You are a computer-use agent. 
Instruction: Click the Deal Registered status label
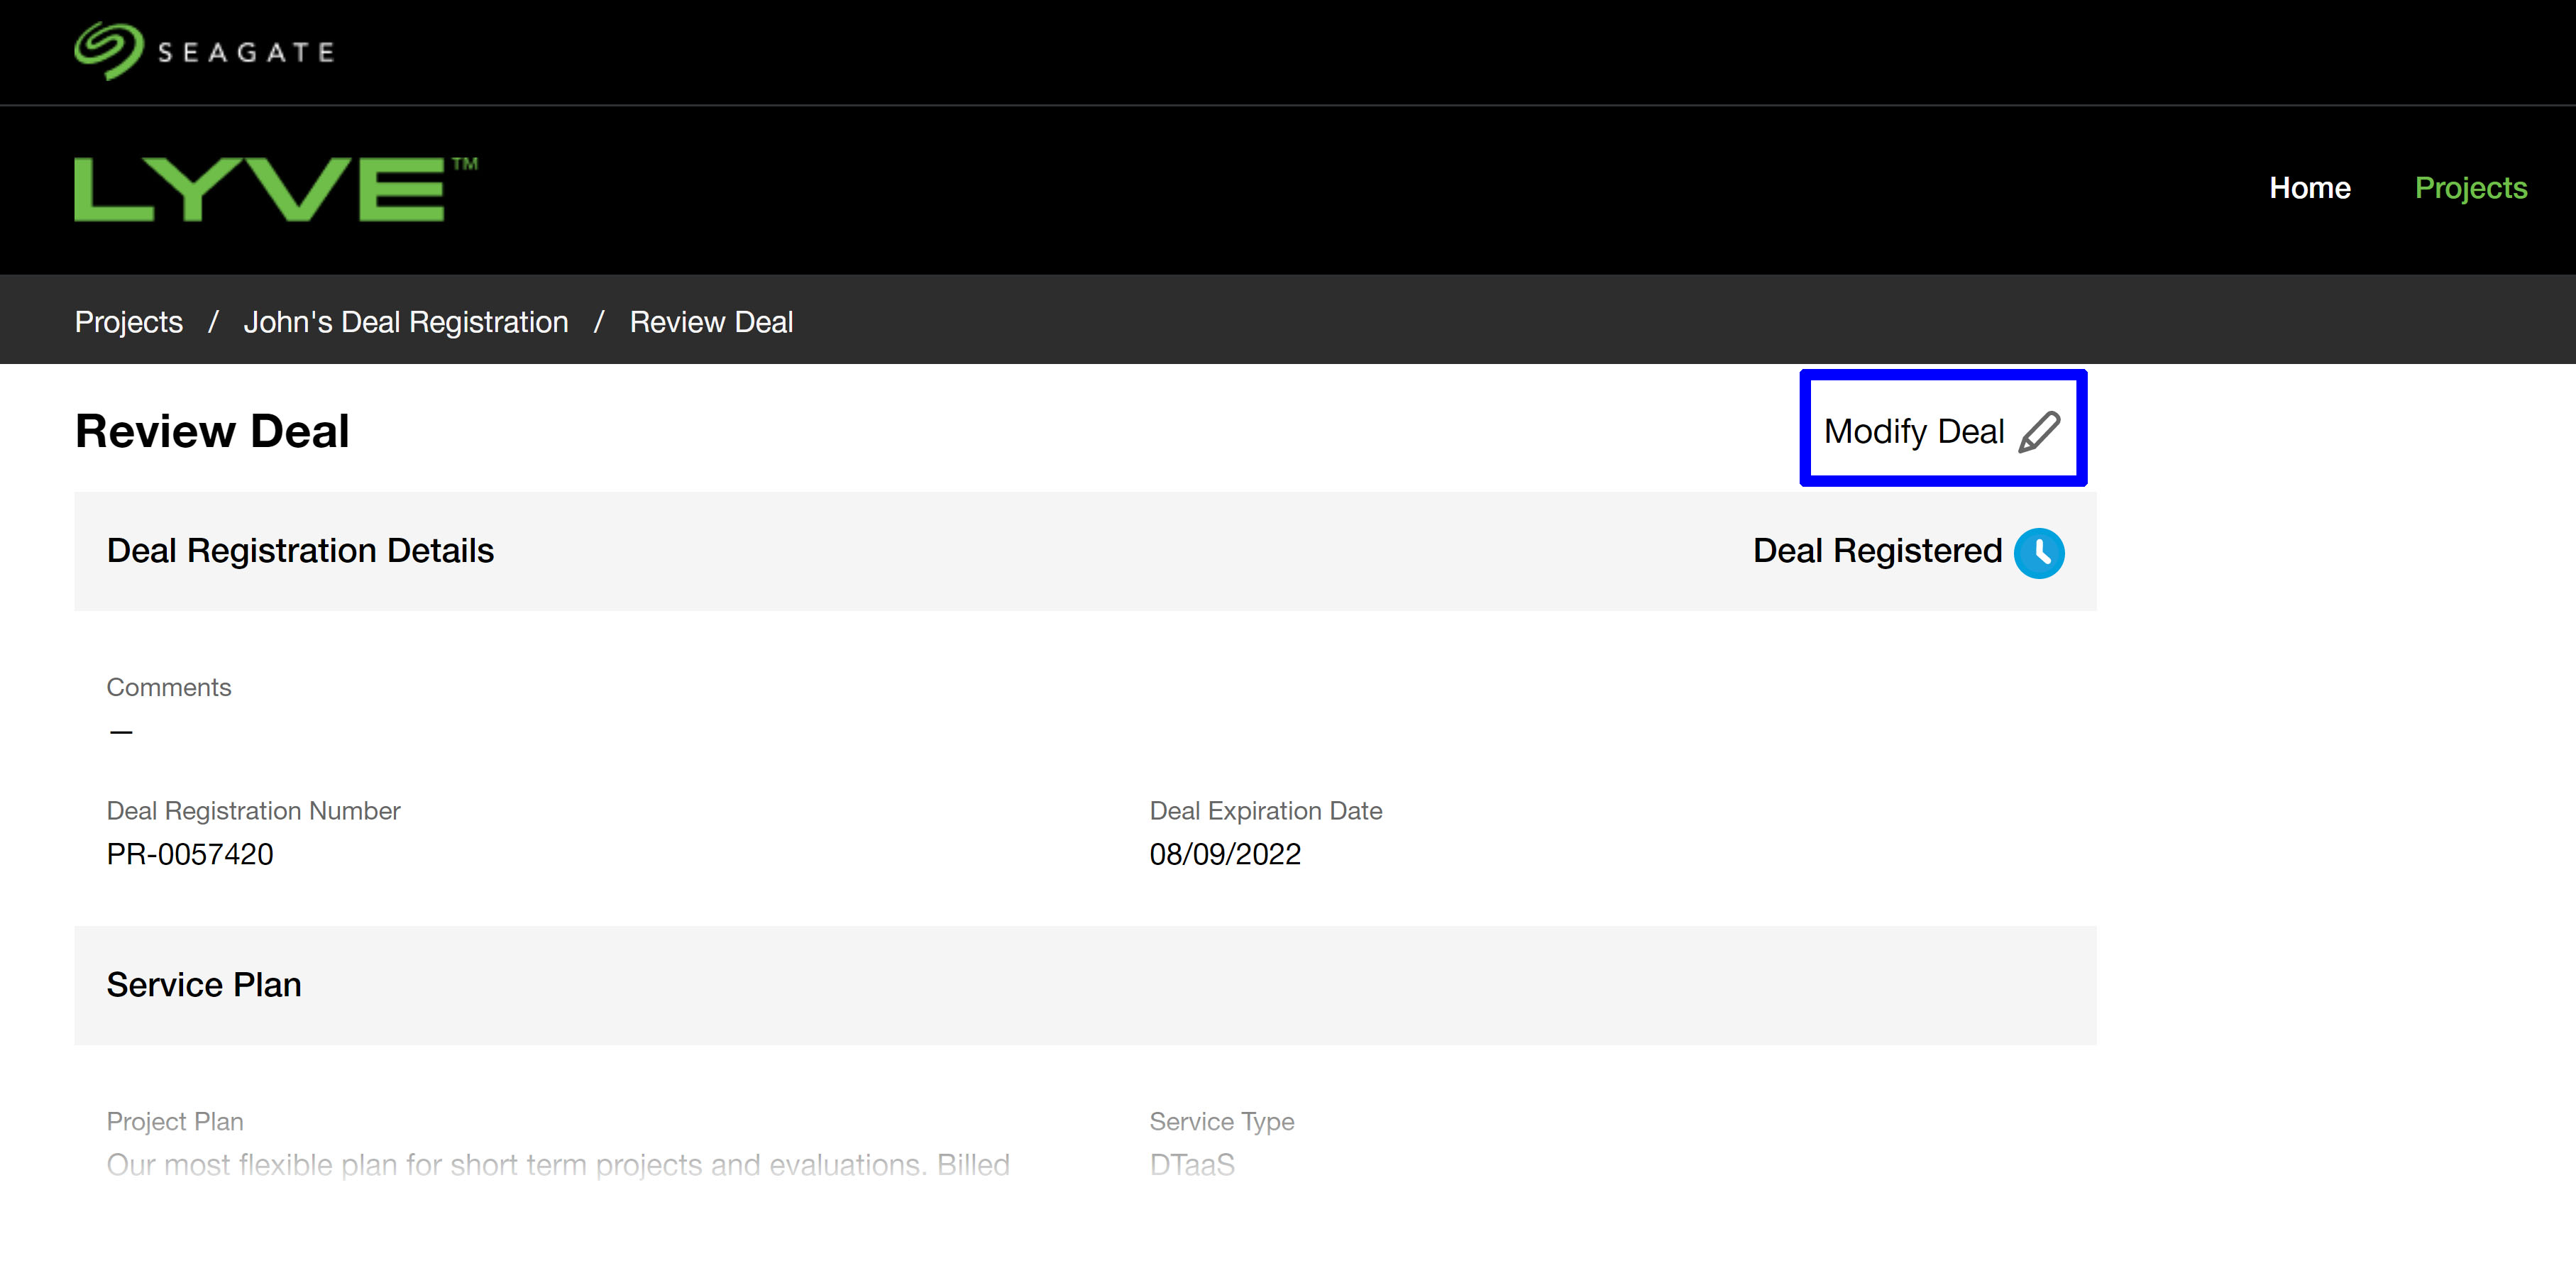tap(1877, 551)
